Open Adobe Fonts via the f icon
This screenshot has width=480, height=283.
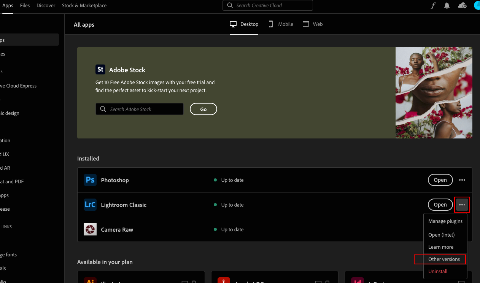433,6
